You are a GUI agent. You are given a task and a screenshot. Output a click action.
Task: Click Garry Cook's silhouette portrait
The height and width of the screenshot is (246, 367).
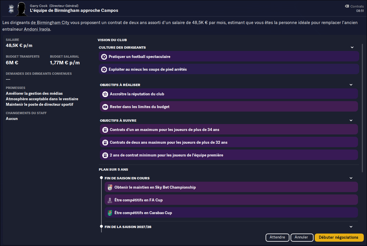point(21,9)
